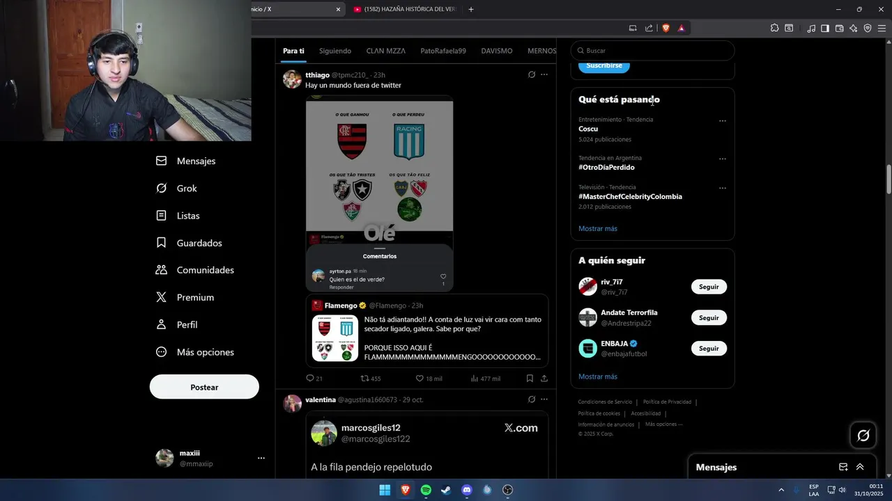This screenshot has width=892, height=501.
Task: Switch to the DAVISMO tab
Action: tap(497, 51)
